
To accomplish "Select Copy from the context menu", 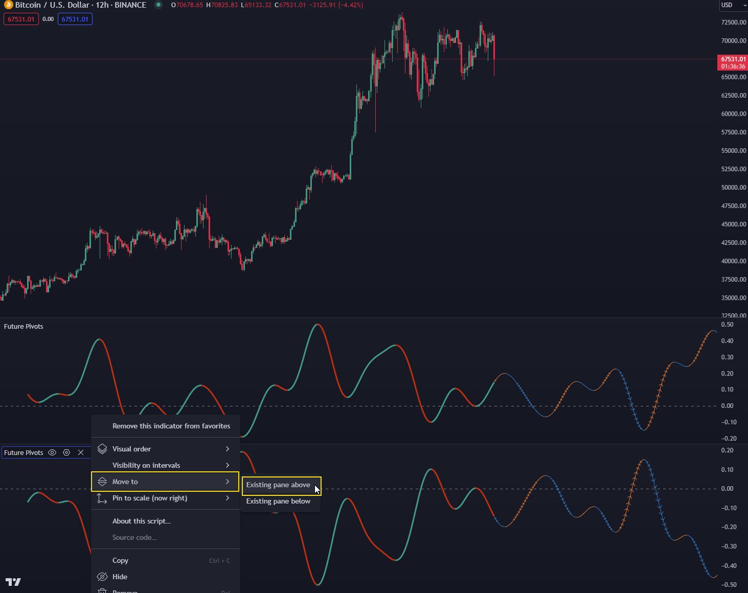I will 120,560.
